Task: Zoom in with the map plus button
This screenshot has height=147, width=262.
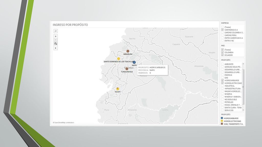Action: coord(56,36)
